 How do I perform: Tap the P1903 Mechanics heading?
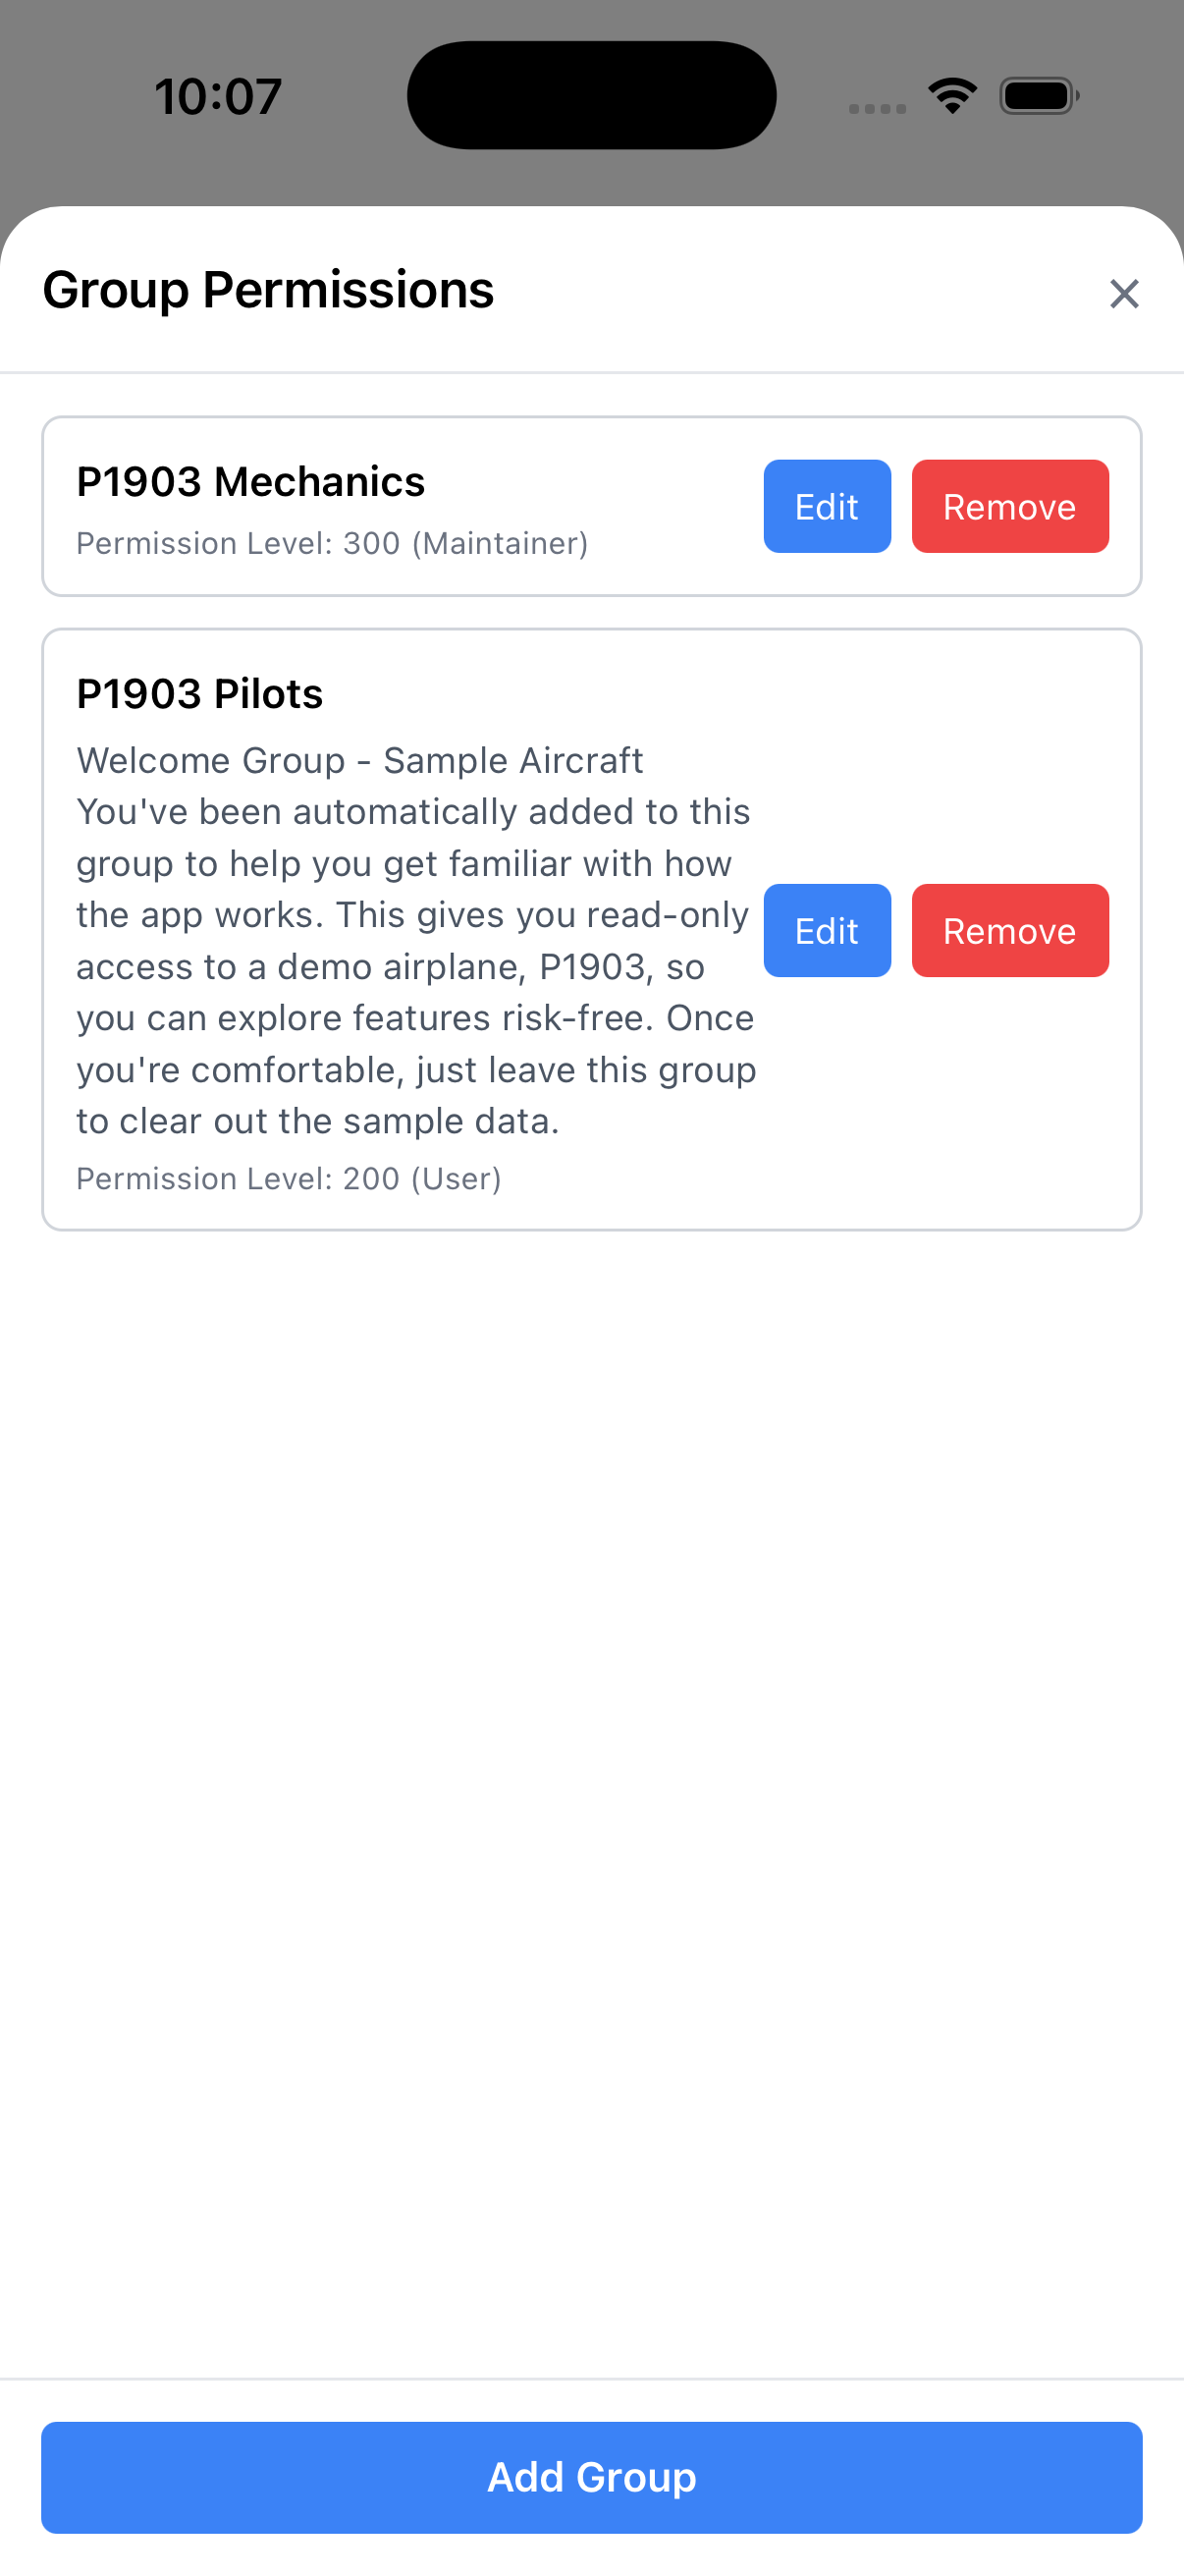coord(250,481)
